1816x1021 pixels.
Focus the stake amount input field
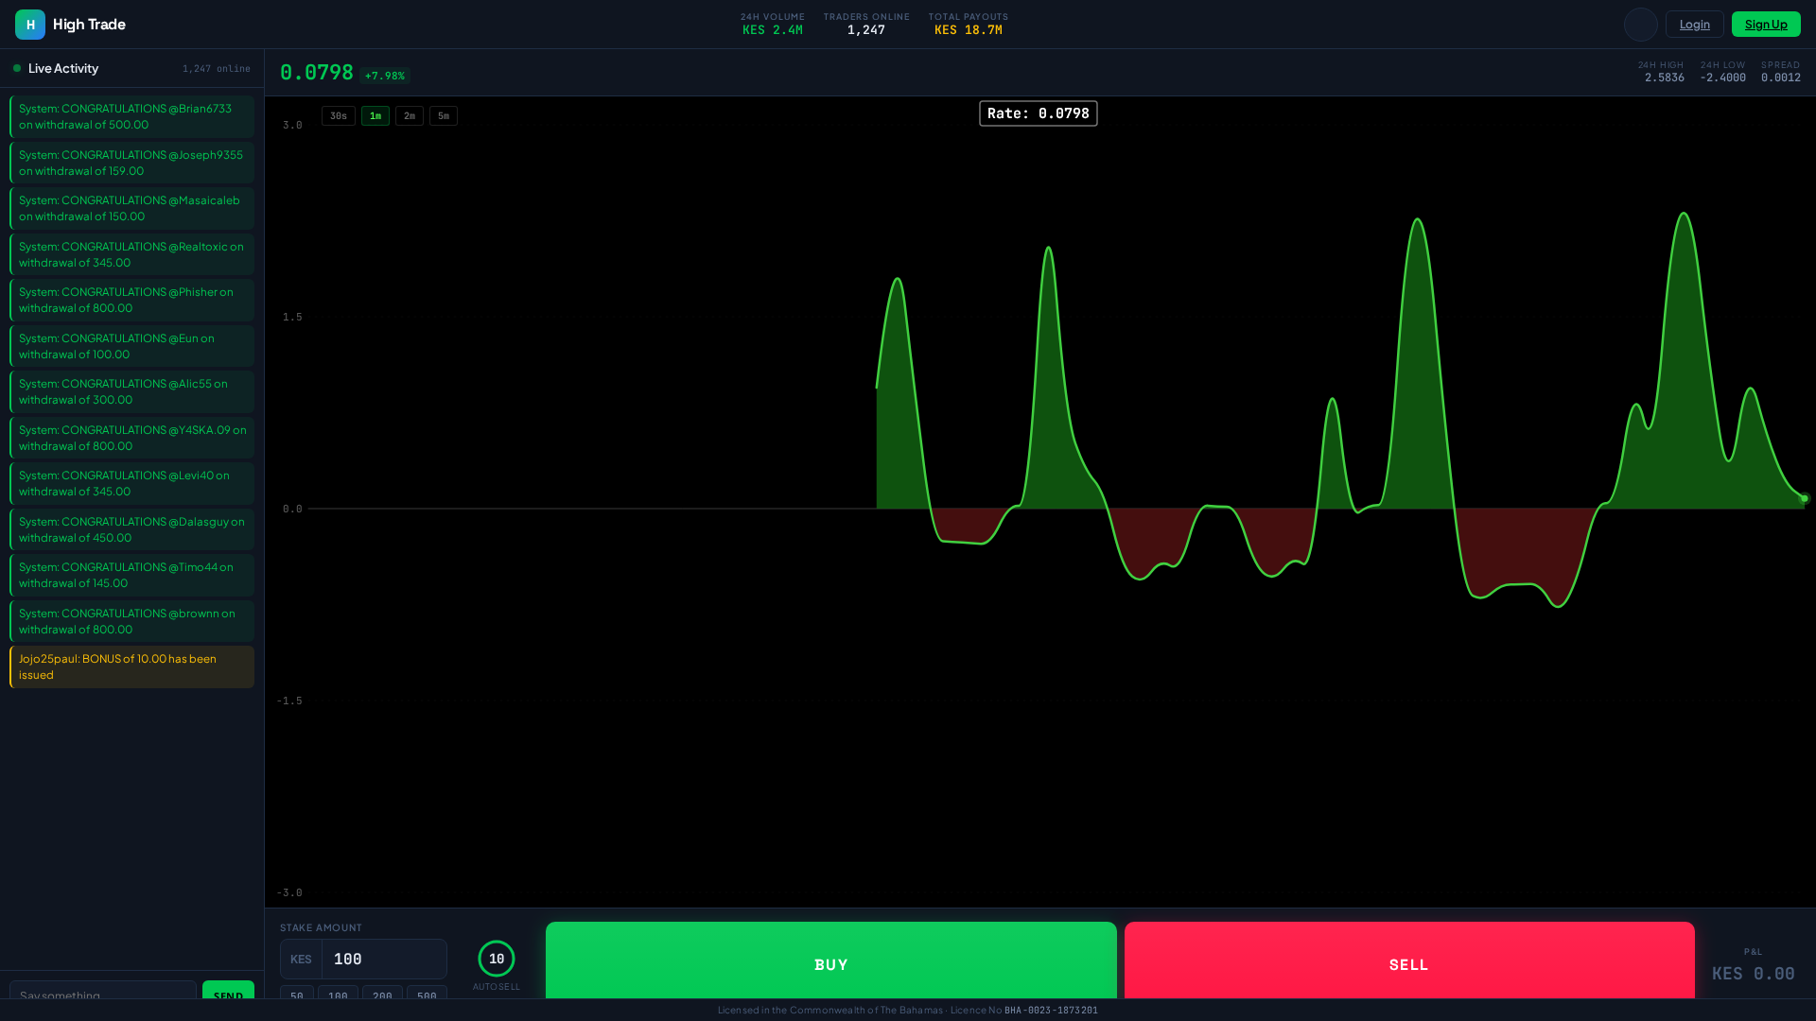[x=384, y=960]
